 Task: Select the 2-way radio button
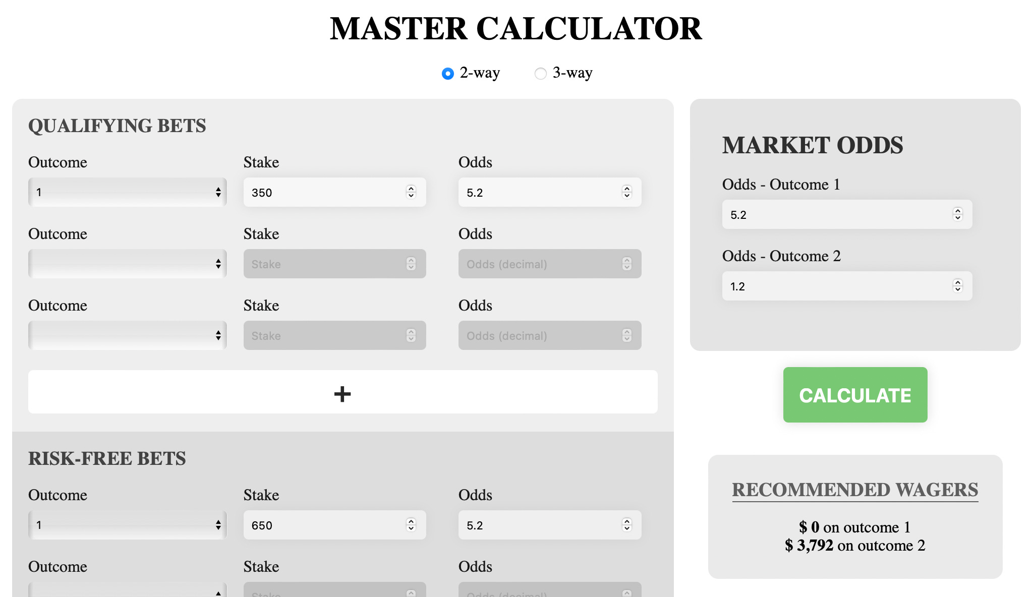click(447, 74)
